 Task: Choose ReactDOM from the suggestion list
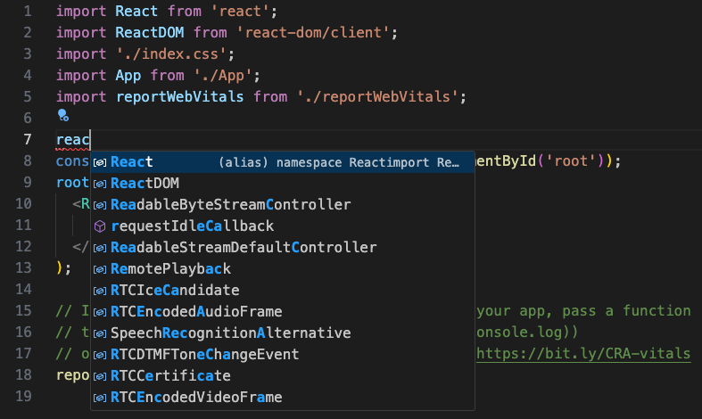pos(145,184)
